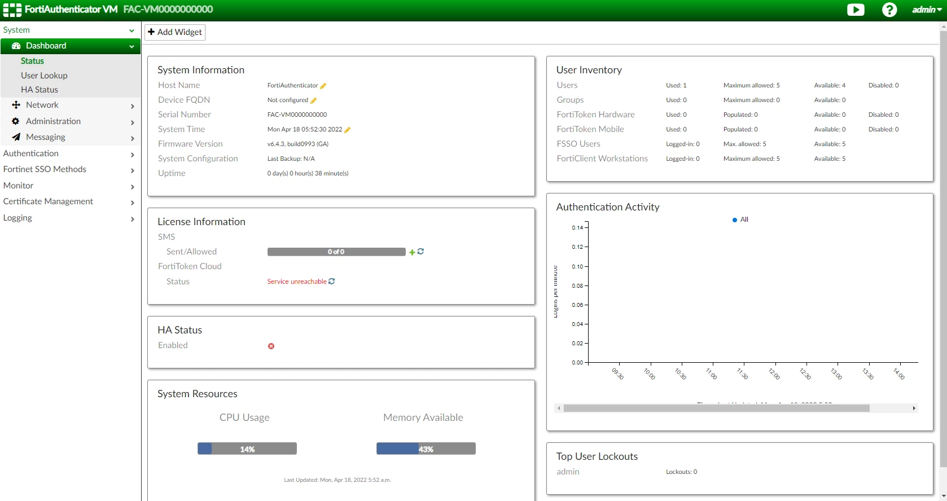Click the Network move-arrows icon
947x501 pixels.
16,105
